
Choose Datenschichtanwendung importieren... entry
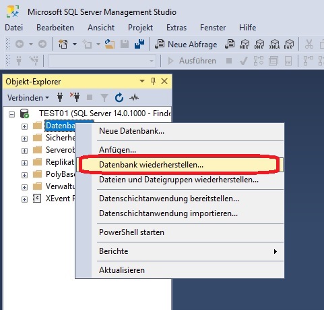180,213
